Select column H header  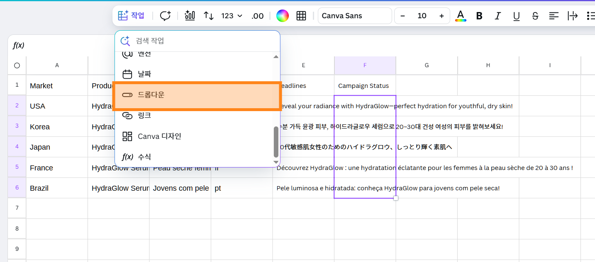(488, 65)
